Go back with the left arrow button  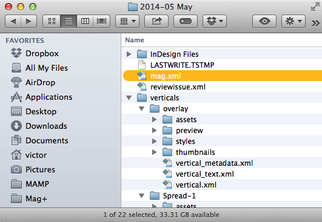tap(13, 21)
